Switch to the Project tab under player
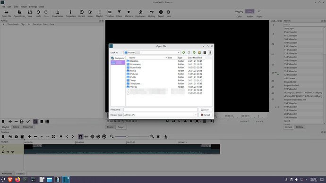 pos(121,127)
